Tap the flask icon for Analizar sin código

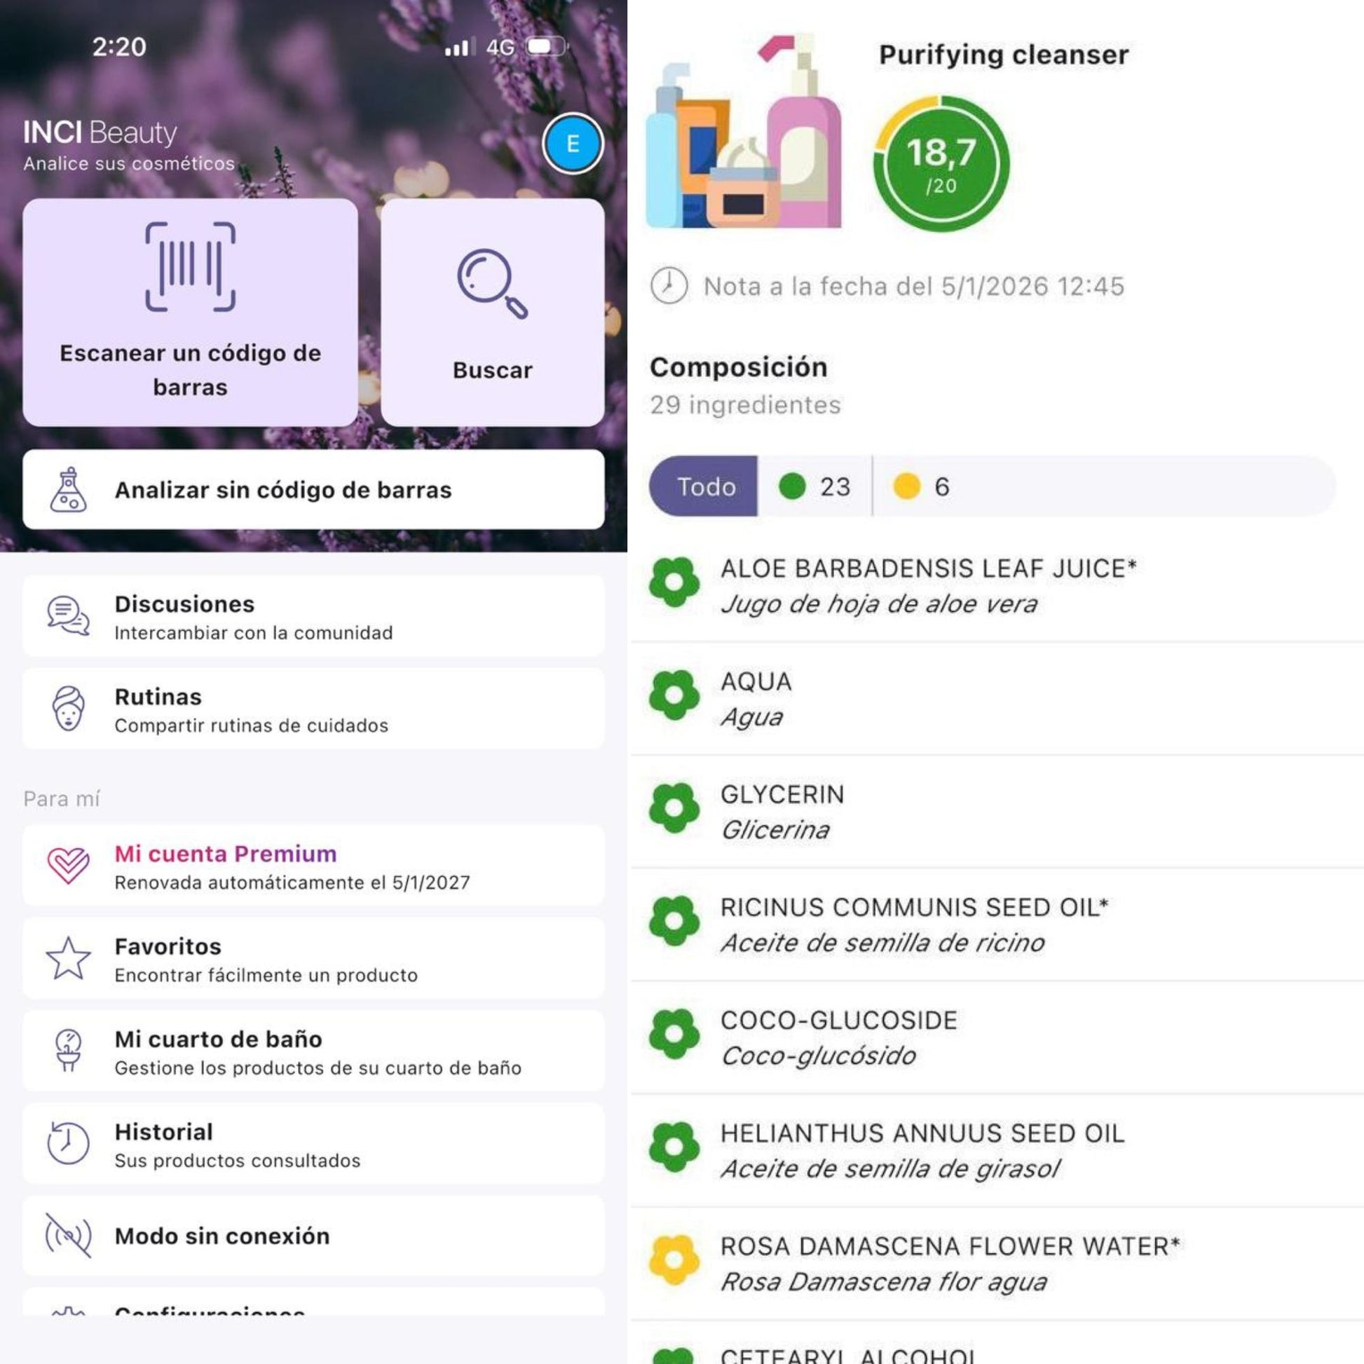(x=69, y=489)
